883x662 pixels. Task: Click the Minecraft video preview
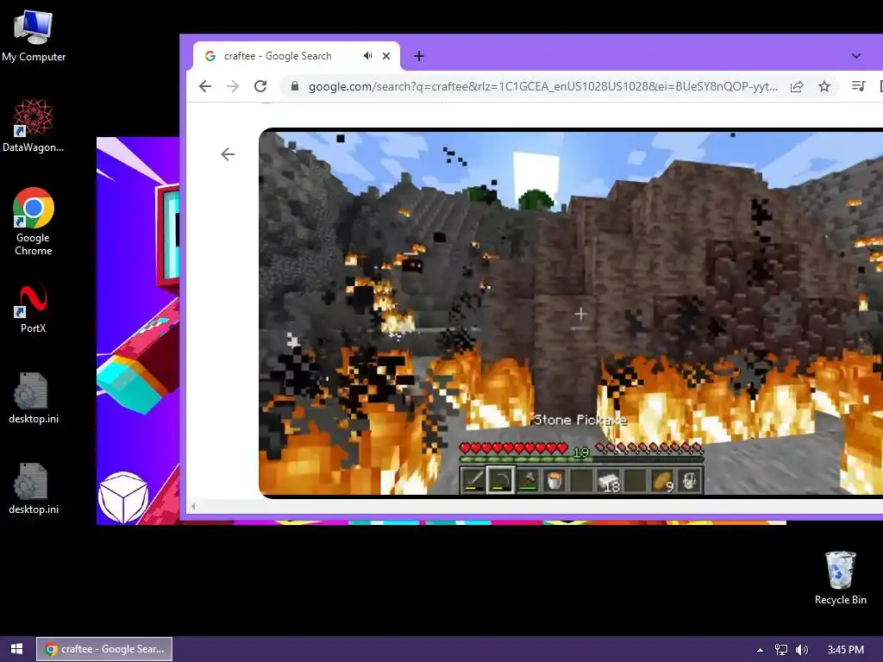571,313
